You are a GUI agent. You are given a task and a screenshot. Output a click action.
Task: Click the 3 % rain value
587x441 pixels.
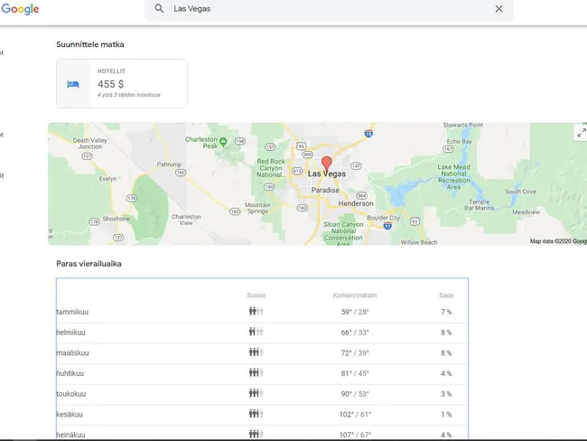pyautogui.click(x=446, y=394)
